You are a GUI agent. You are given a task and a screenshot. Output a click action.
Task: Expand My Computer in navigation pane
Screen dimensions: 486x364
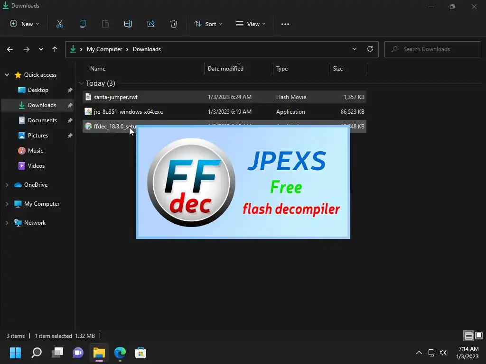pos(7,204)
